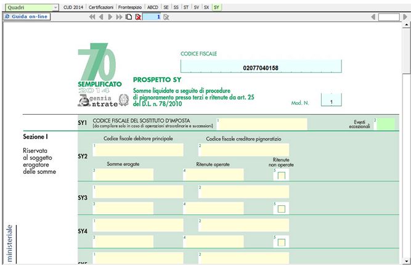Switch to the Frontespizio tab
Viewport: 411px width, 265px height.
point(130,7)
